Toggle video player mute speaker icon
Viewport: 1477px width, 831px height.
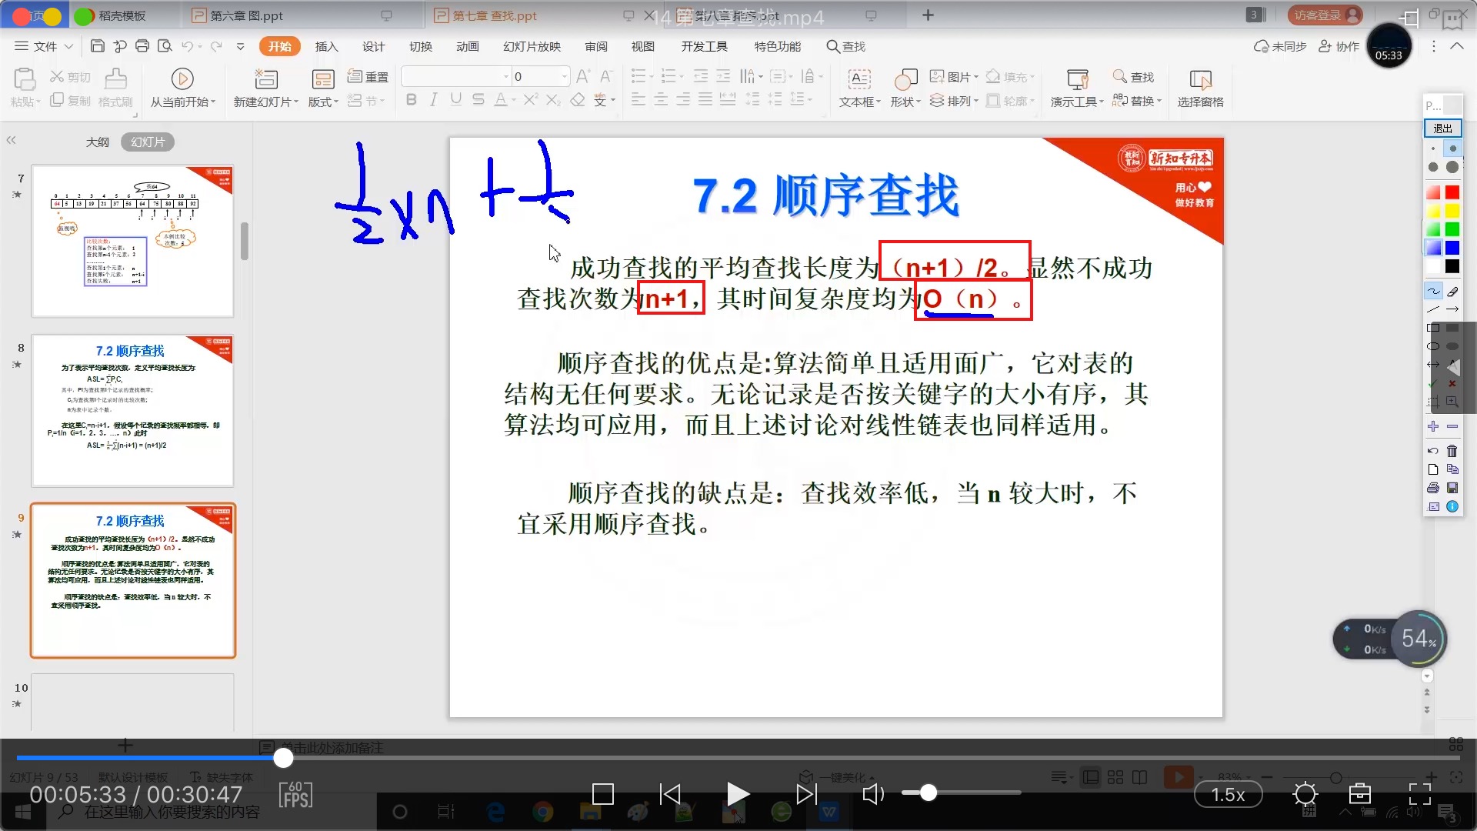(x=872, y=794)
